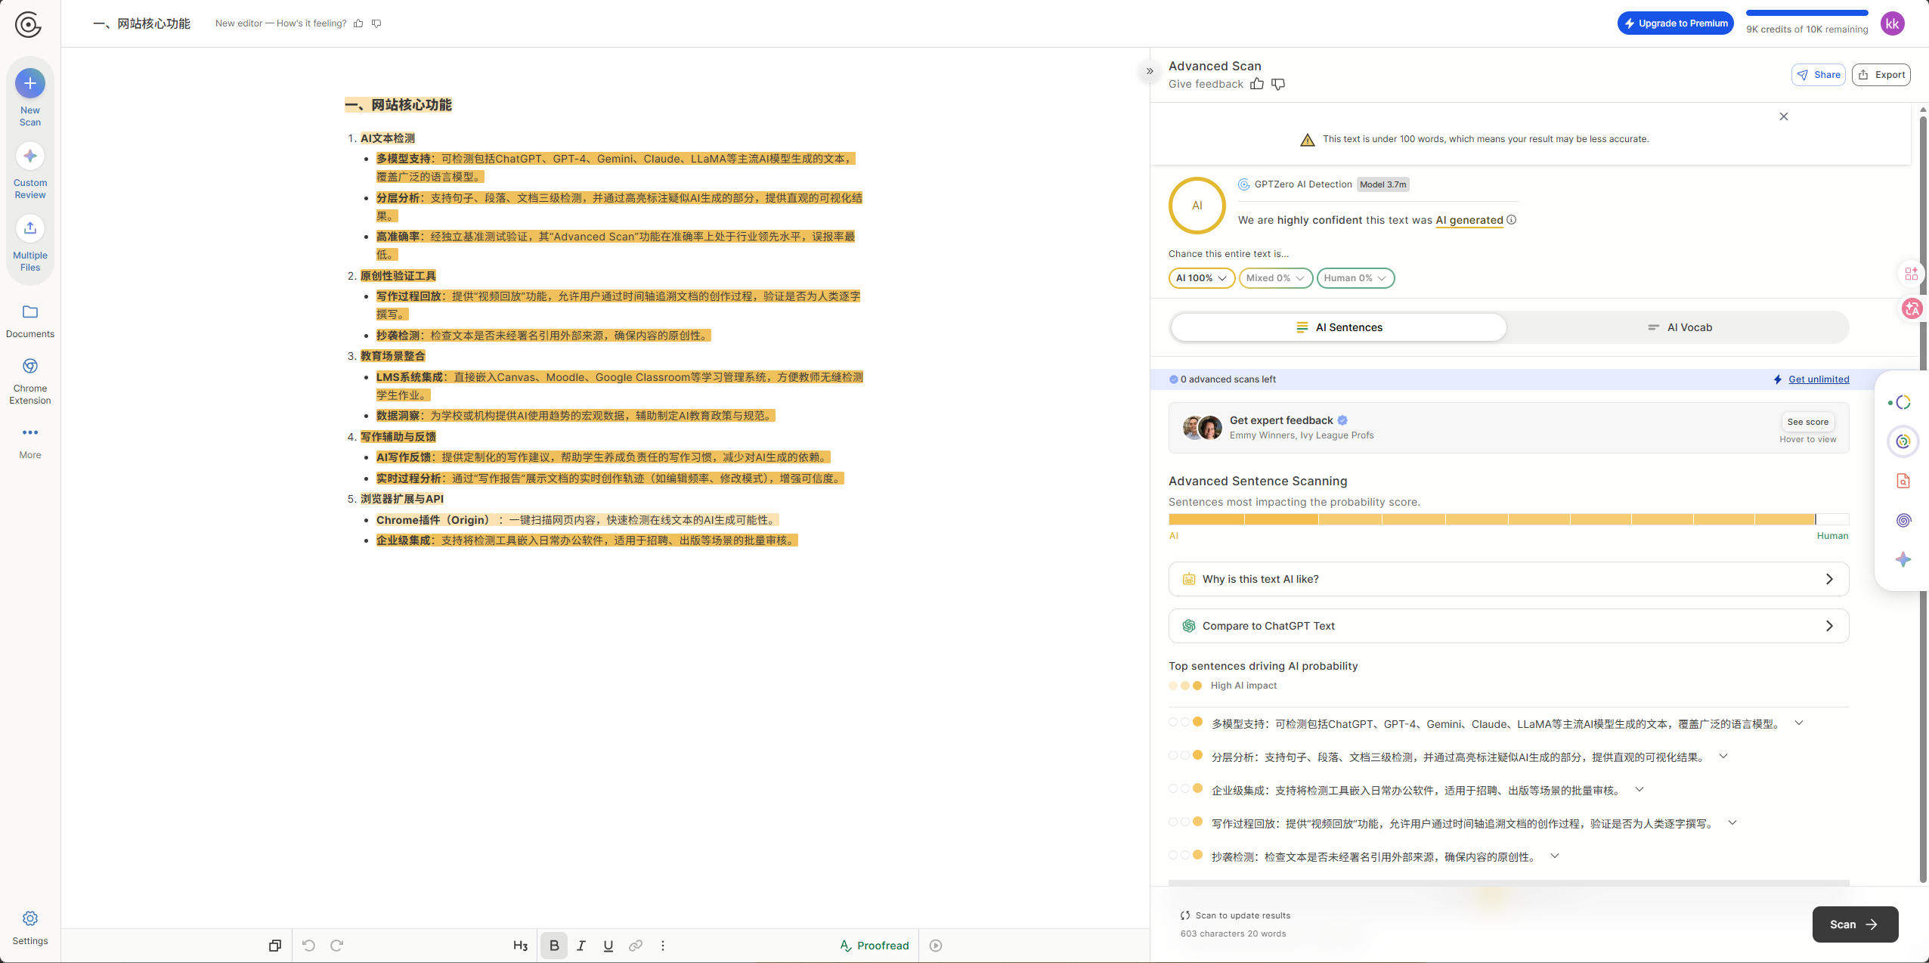Viewport: 1929px width, 963px height.
Task: Click the info icon beside AI generated
Action: pos(1512,220)
